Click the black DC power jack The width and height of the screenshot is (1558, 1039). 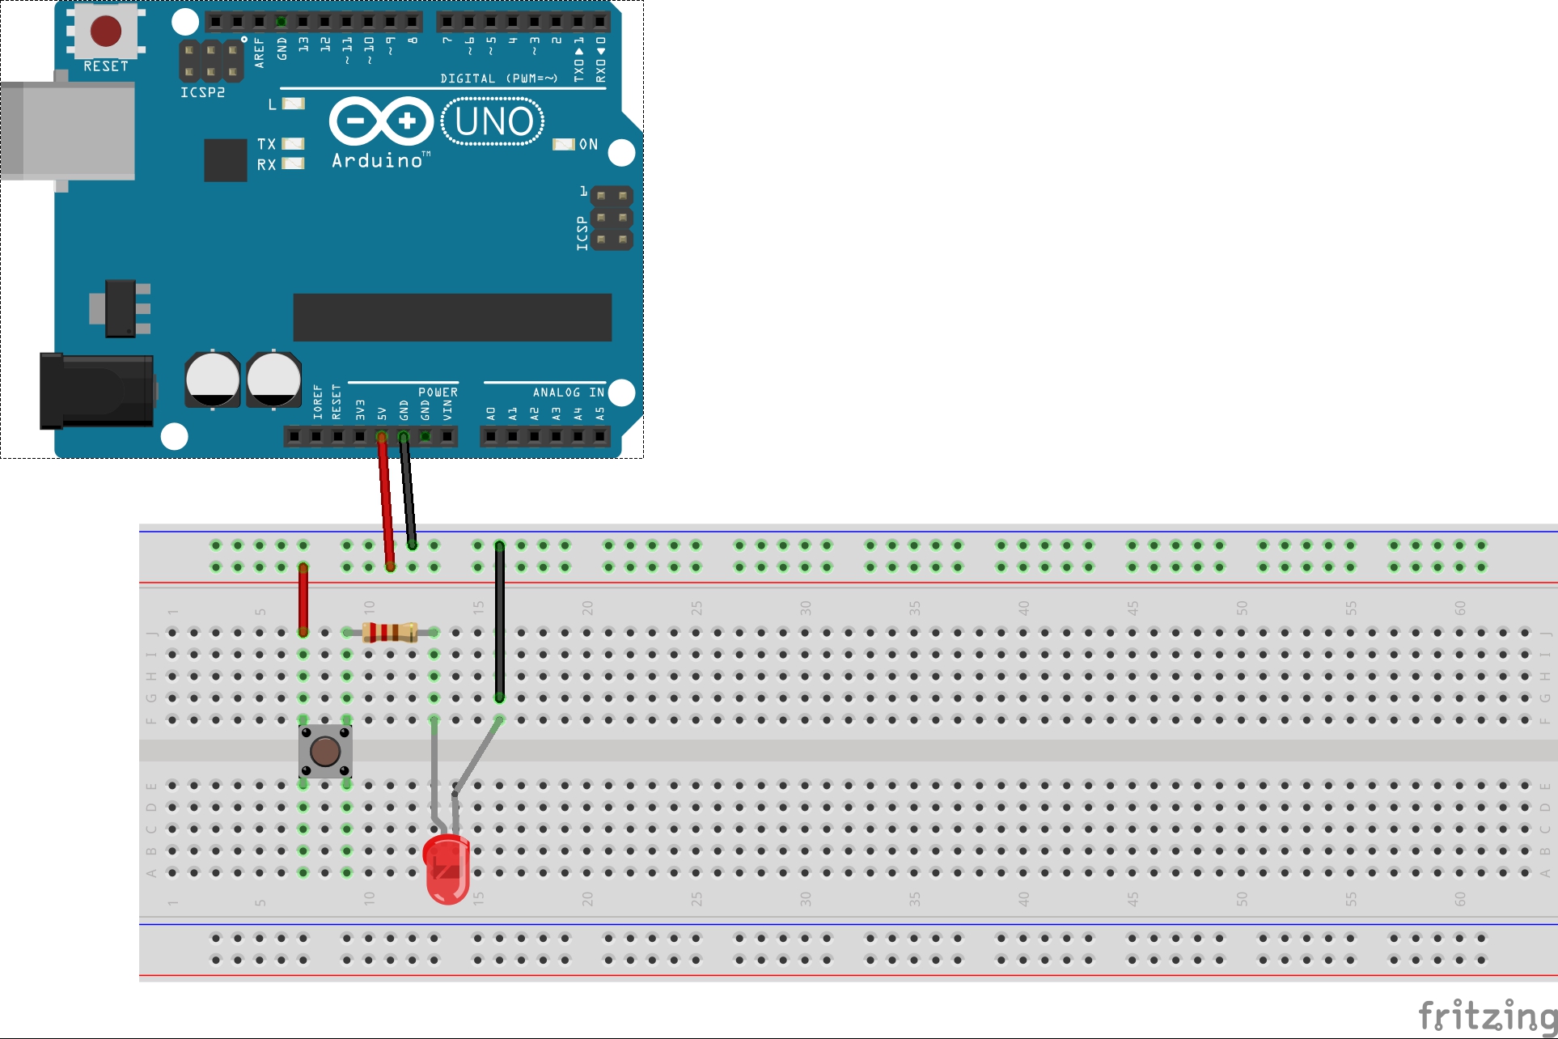[97, 391]
